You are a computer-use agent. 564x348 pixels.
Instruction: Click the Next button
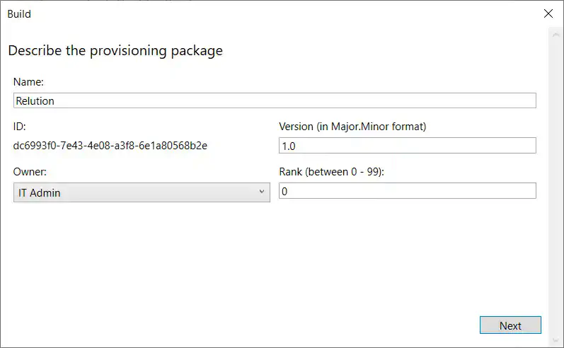510,325
